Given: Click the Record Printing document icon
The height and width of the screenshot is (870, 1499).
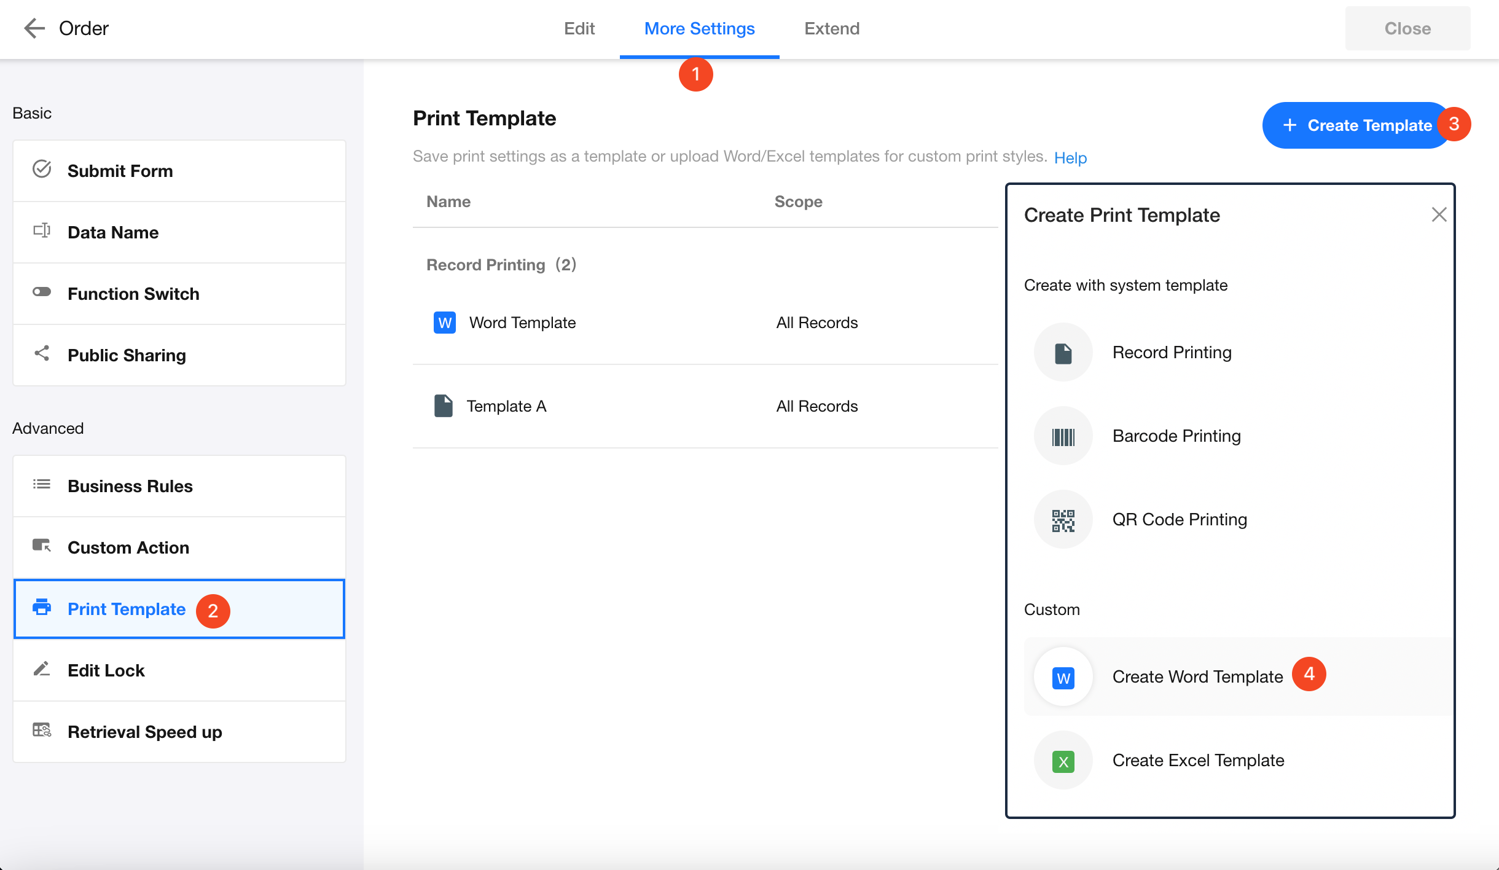Looking at the screenshot, I should (1063, 353).
